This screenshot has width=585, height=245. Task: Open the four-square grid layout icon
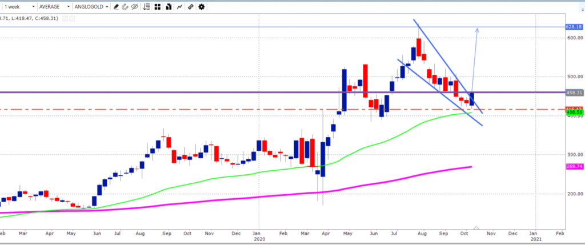[159, 7]
